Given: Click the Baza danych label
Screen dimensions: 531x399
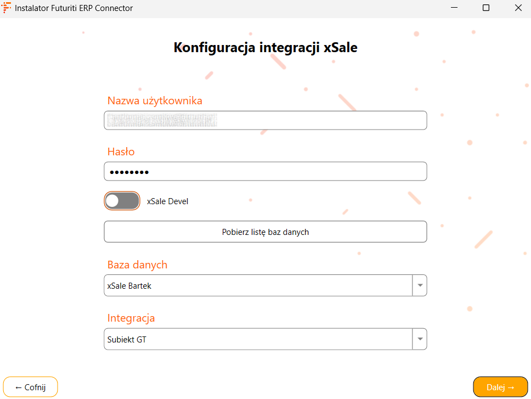Looking at the screenshot, I should (137, 265).
